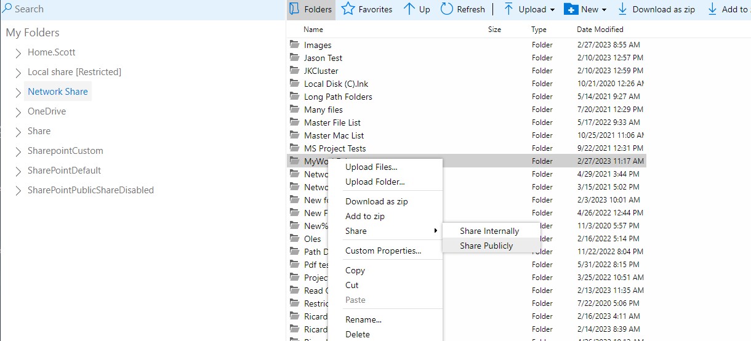Click the folder icon next to Images

point(294,45)
